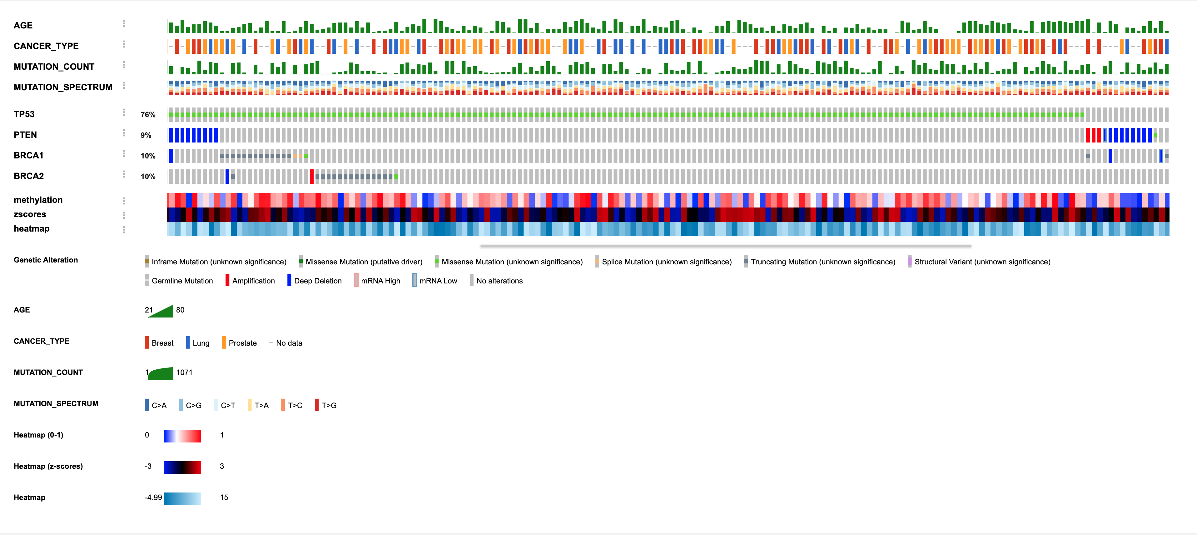The image size is (1197, 535).
Task: Click the BRCA2 gene label
Action: (x=29, y=176)
